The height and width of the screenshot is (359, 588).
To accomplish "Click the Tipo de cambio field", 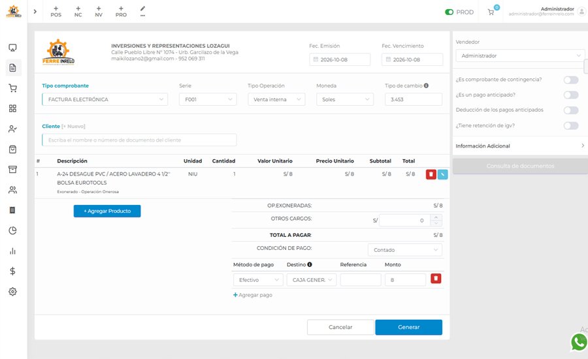I will [x=414, y=99].
